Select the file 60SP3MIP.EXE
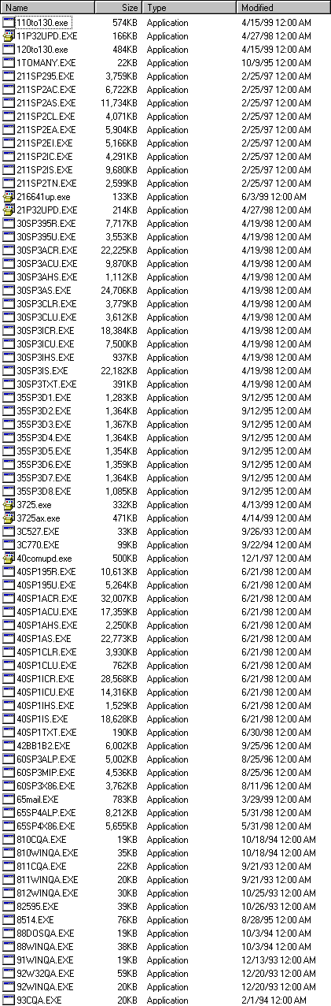Viewport: 331px width, 1006px height. (46, 772)
